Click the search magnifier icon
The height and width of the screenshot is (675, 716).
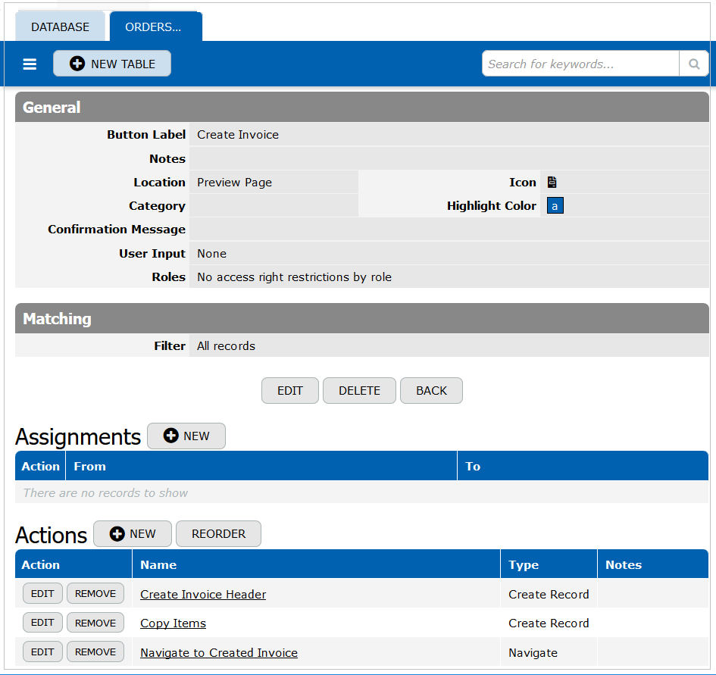(693, 64)
